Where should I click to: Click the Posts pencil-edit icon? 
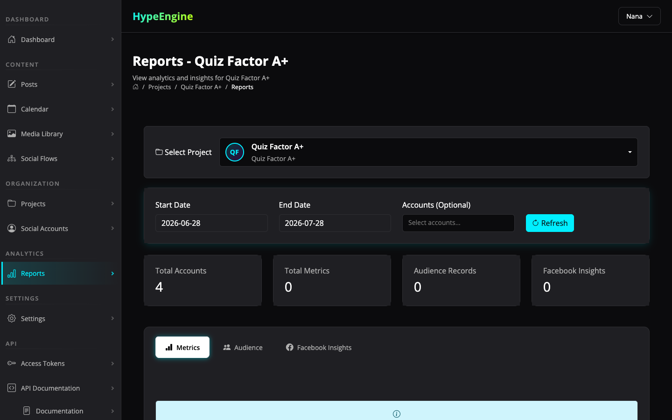pyautogui.click(x=12, y=84)
